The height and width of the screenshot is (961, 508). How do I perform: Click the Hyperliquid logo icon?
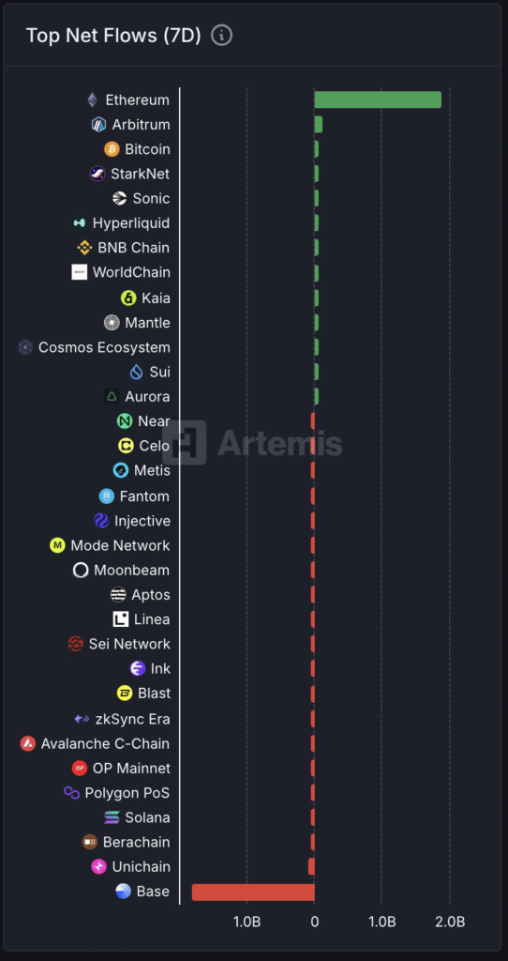click(x=79, y=223)
